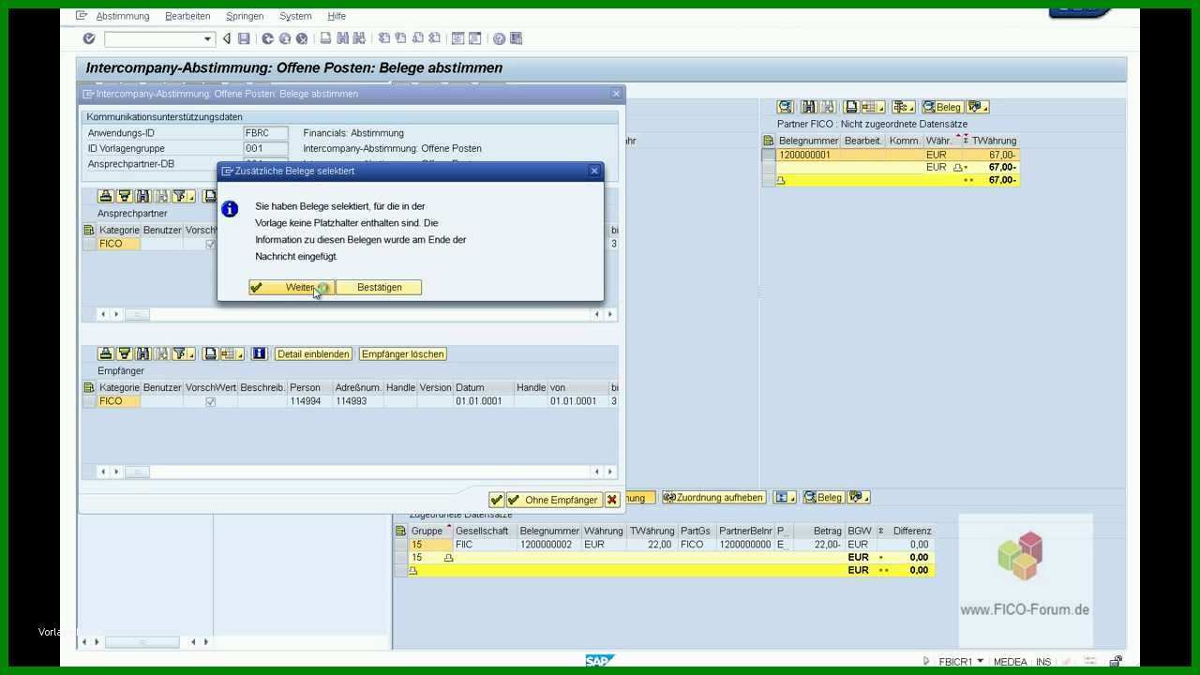Open the command field dropdown

tap(208, 38)
